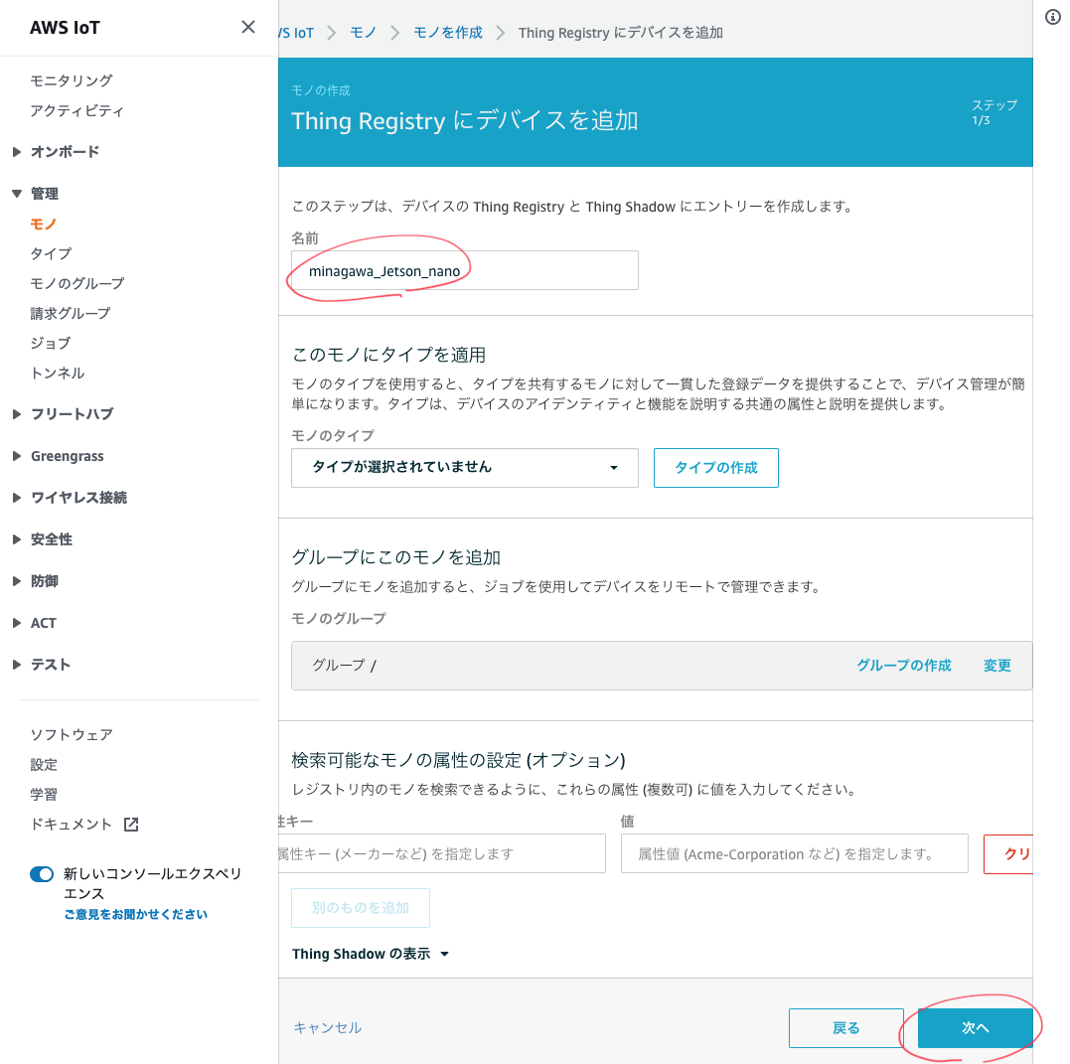Click the AWS IoT sidebar title
1070x1064 pixels.
coord(65,27)
